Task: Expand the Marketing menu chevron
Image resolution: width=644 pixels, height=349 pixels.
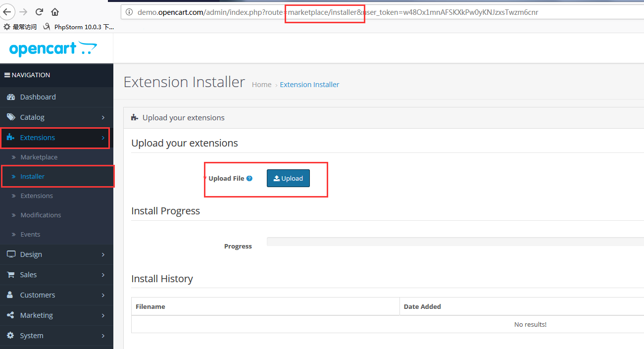Action: click(x=103, y=315)
